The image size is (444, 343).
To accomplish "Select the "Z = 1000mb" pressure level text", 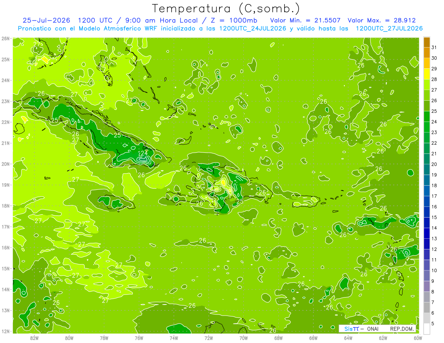I will pyautogui.click(x=234, y=20).
